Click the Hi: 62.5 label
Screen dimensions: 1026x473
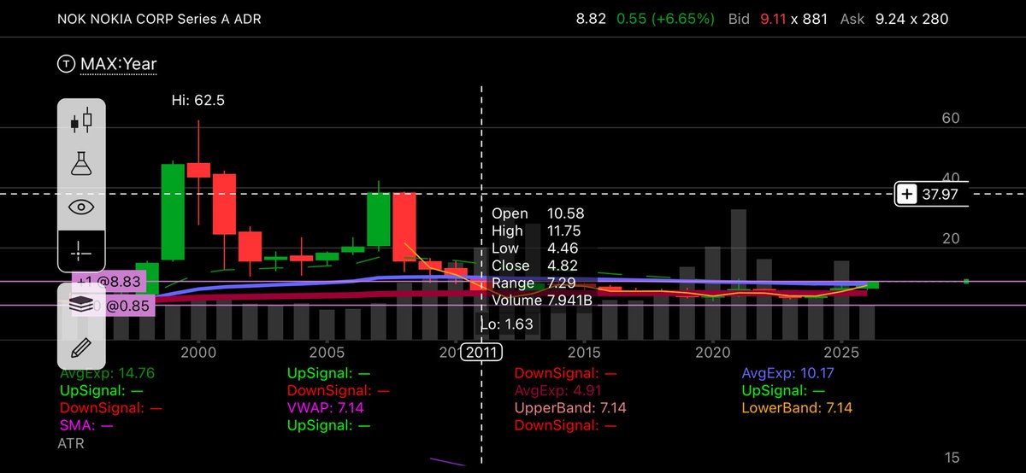pyautogui.click(x=199, y=100)
